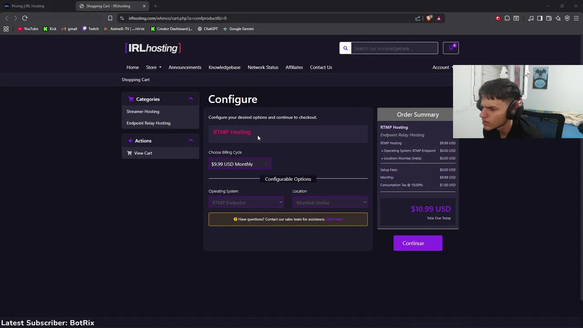
Task: Click the Order Summary heading
Action: pos(418,115)
